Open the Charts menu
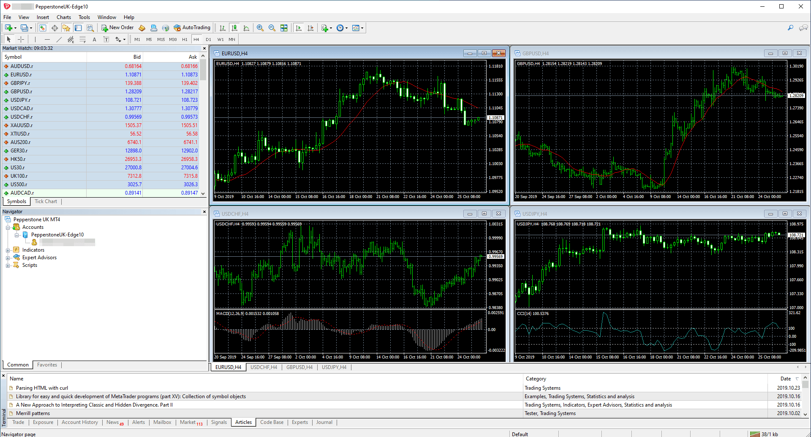 tap(63, 17)
